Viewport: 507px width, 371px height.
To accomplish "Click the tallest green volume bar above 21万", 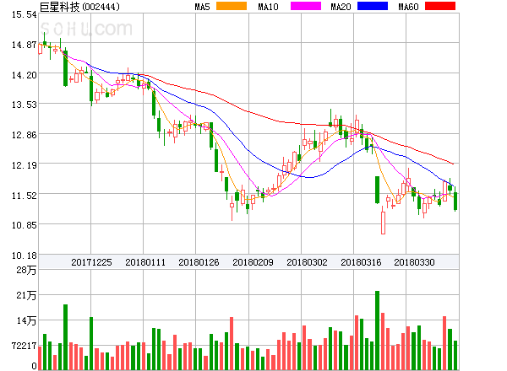I will click(378, 331).
